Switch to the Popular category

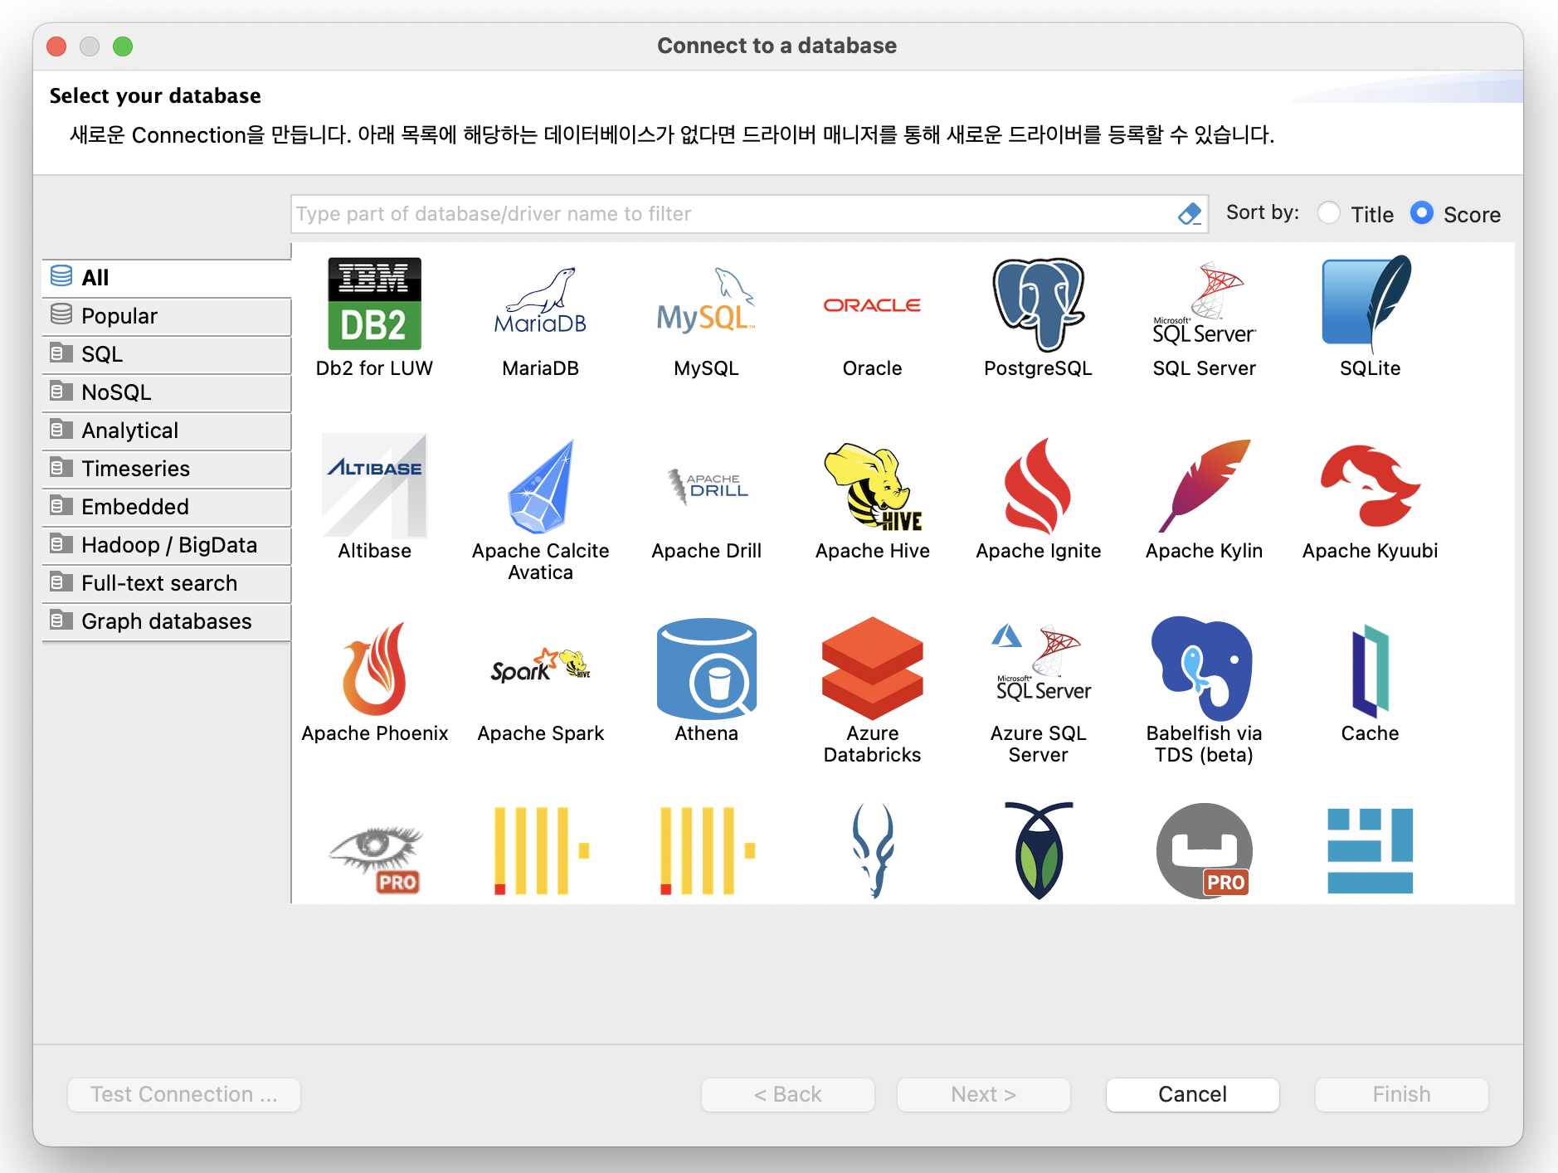[167, 315]
